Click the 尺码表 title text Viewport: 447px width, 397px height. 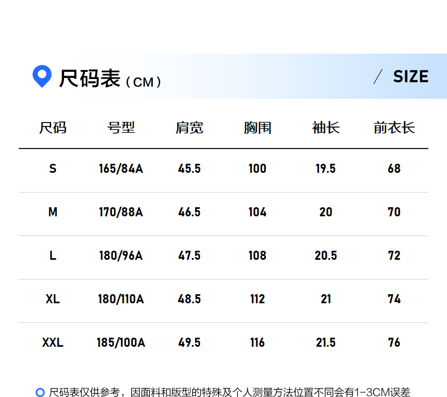click(x=90, y=78)
